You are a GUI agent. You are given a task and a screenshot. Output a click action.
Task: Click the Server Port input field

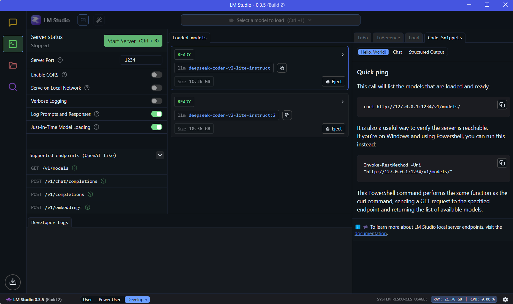tap(141, 60)
